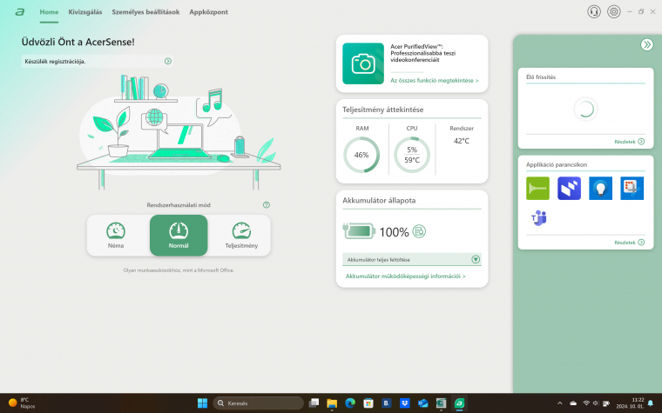662x413 pixels.
Task: Click the battery charge level icon
Action: [359, 231]
